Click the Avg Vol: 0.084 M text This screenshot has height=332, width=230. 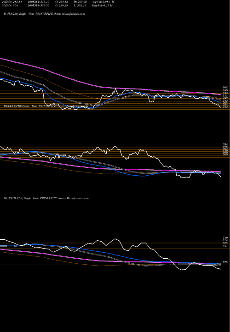[x=103, y=2]
